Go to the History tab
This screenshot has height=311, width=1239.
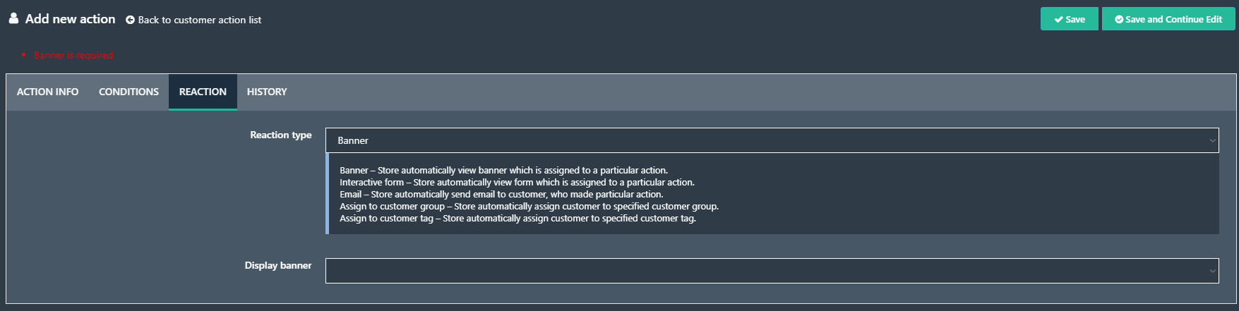pyautogui.click(x=267, y=92)
